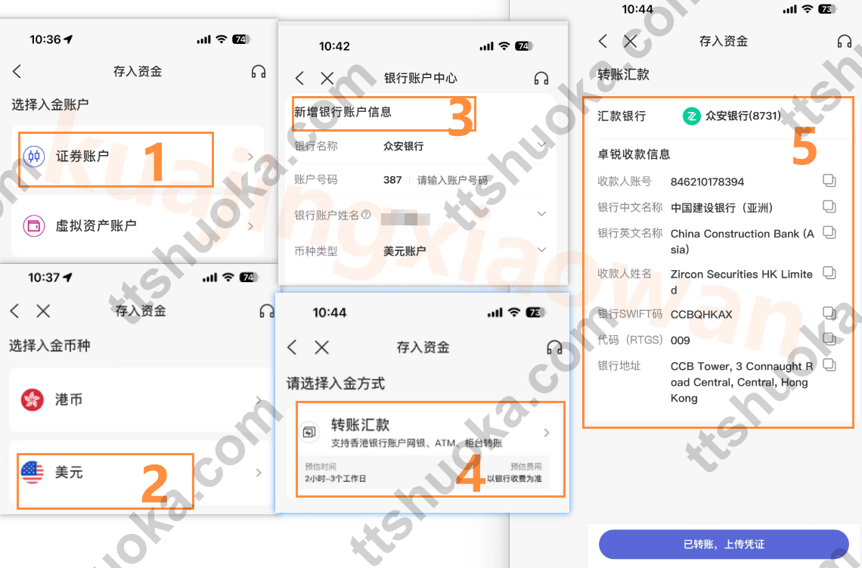Expand the 币种类型 美元账户 dropdown
Image resolution: width=862 pixels, height=568 pixels.
(x=541, y=251)
